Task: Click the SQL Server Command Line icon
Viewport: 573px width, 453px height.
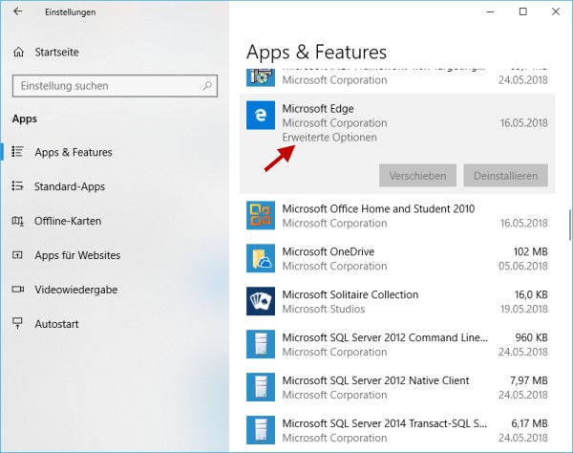Action: (x=261, y=344)
